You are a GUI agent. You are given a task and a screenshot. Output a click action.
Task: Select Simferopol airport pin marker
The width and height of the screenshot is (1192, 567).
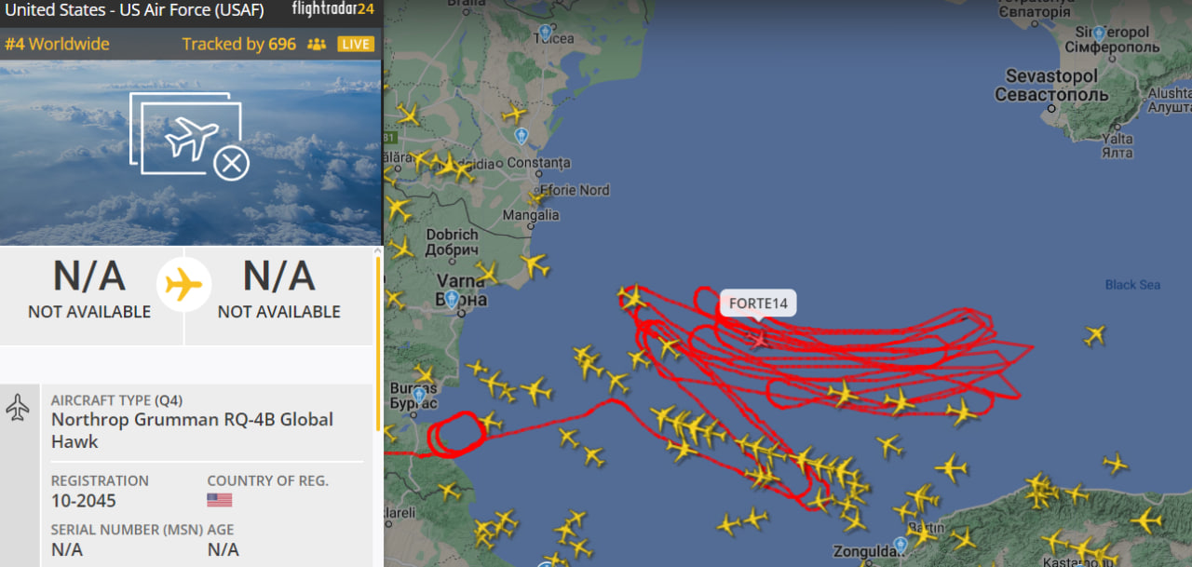[1099, 34]
